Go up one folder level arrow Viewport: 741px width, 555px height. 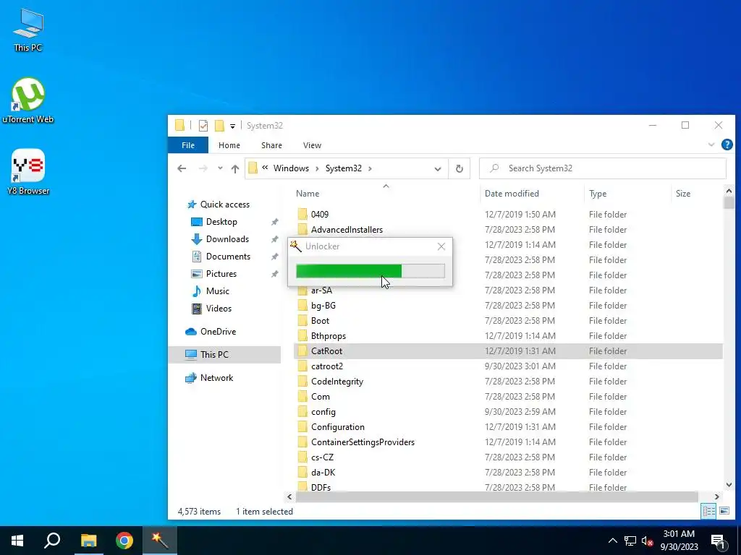[x=235, y=168]
